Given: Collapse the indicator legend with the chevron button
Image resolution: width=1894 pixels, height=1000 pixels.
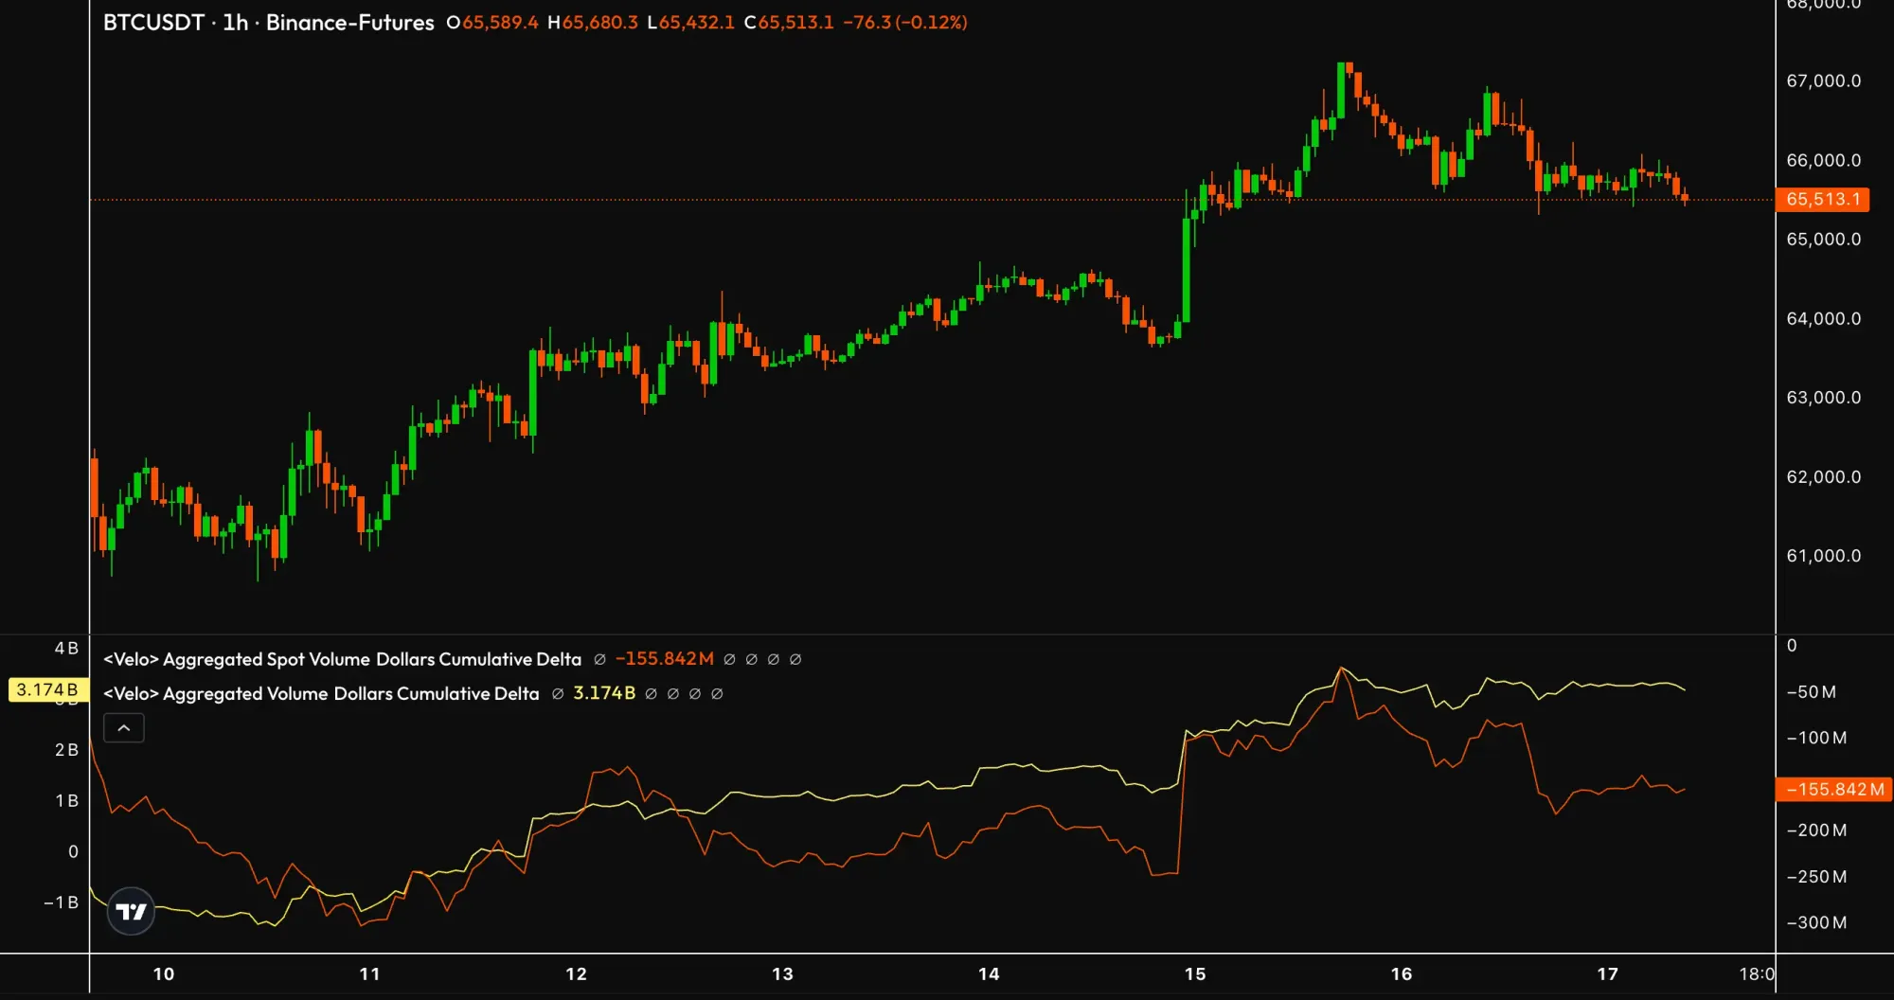Looking at the screenshot, I should tap(124, 728).
